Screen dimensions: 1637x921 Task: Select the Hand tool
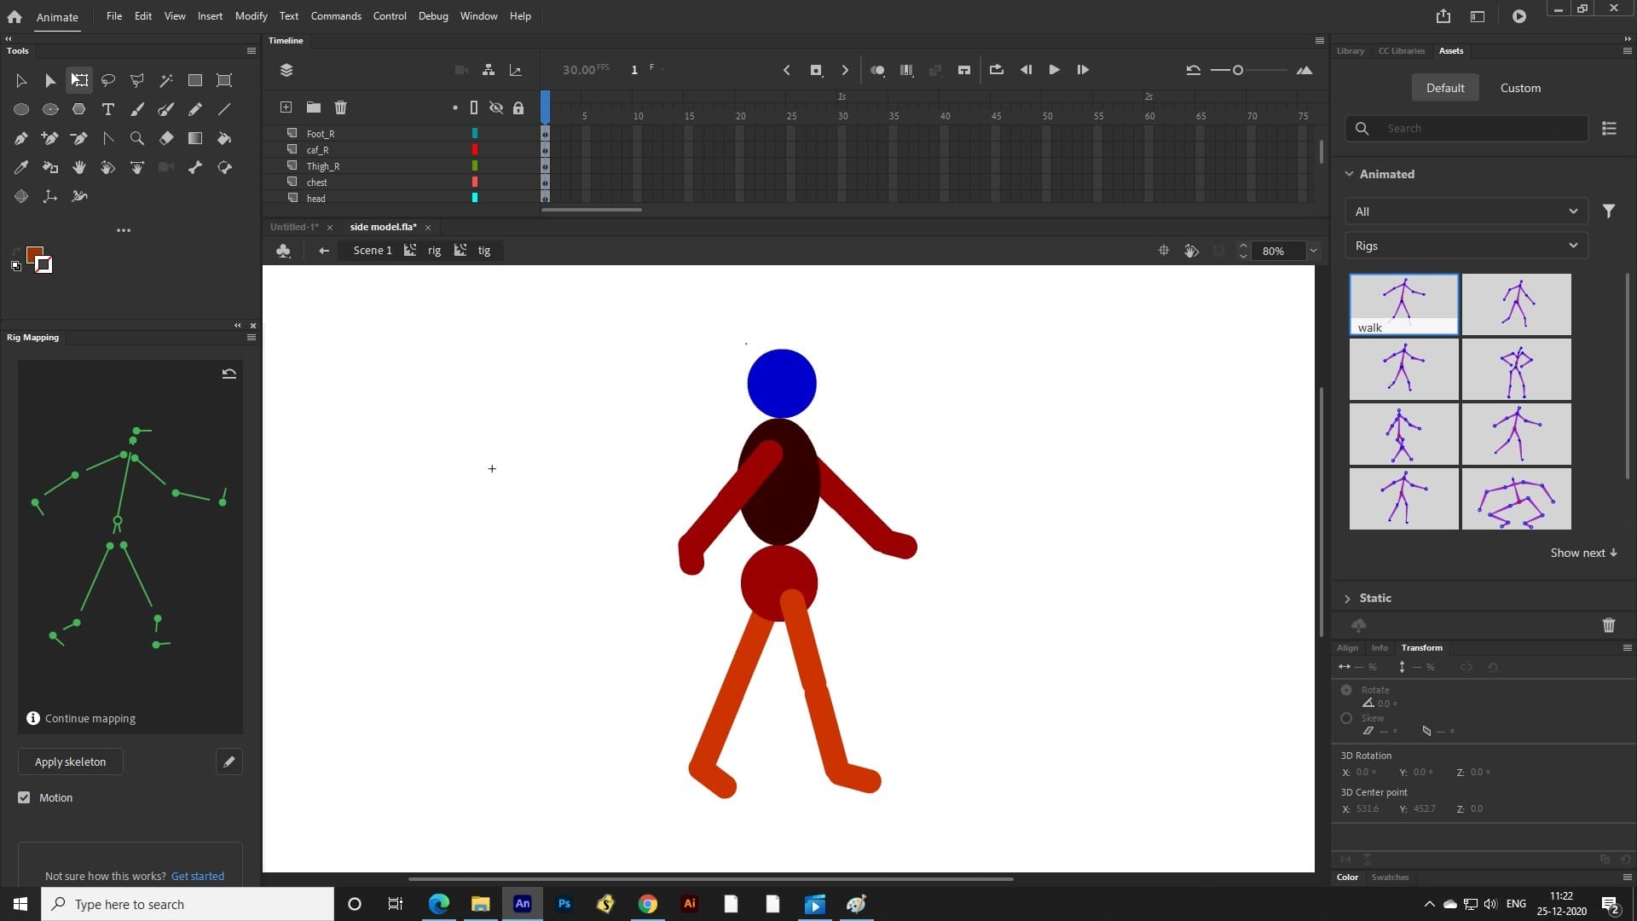[79, 167]
